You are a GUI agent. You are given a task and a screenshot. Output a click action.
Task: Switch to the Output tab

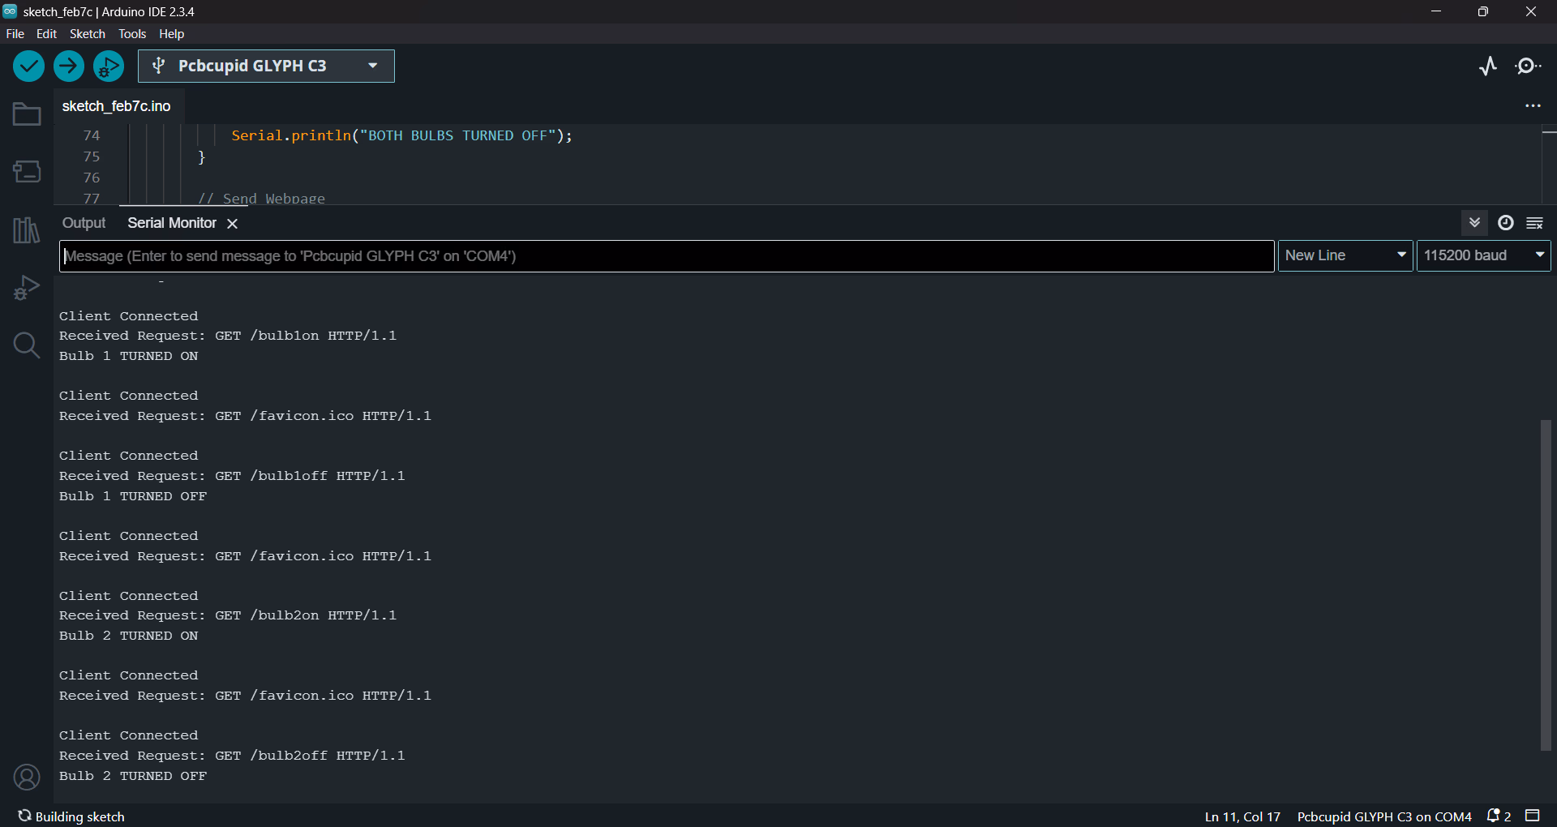(x=84, y=223)
